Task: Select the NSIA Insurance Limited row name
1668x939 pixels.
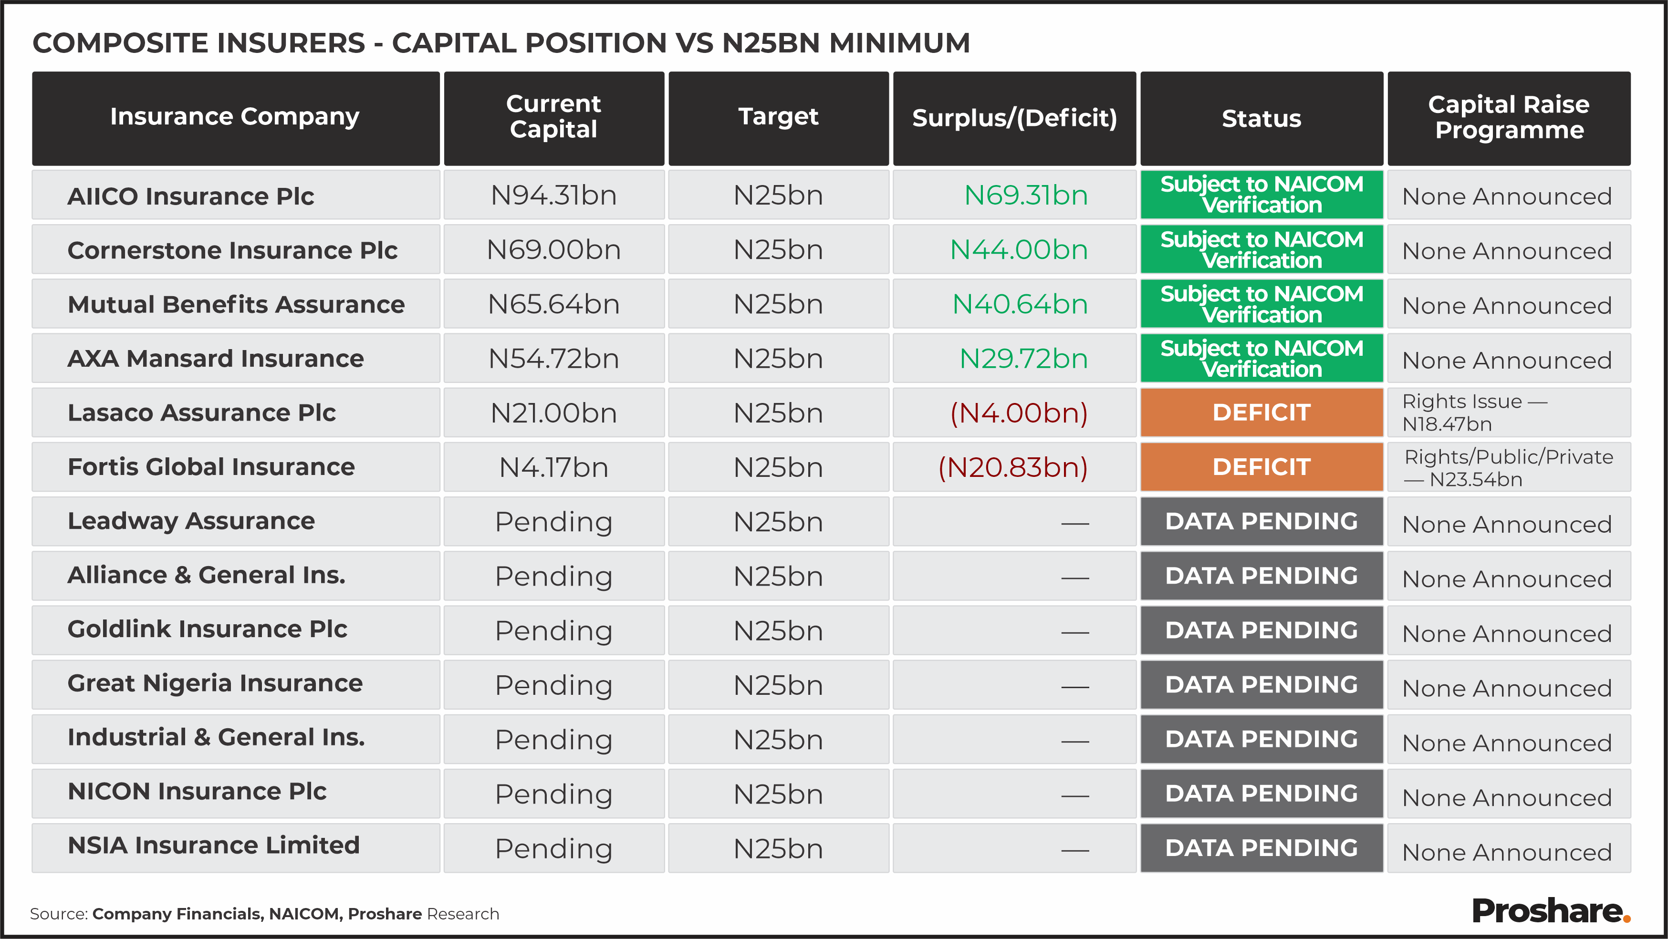Action: (x=214, y=846)
